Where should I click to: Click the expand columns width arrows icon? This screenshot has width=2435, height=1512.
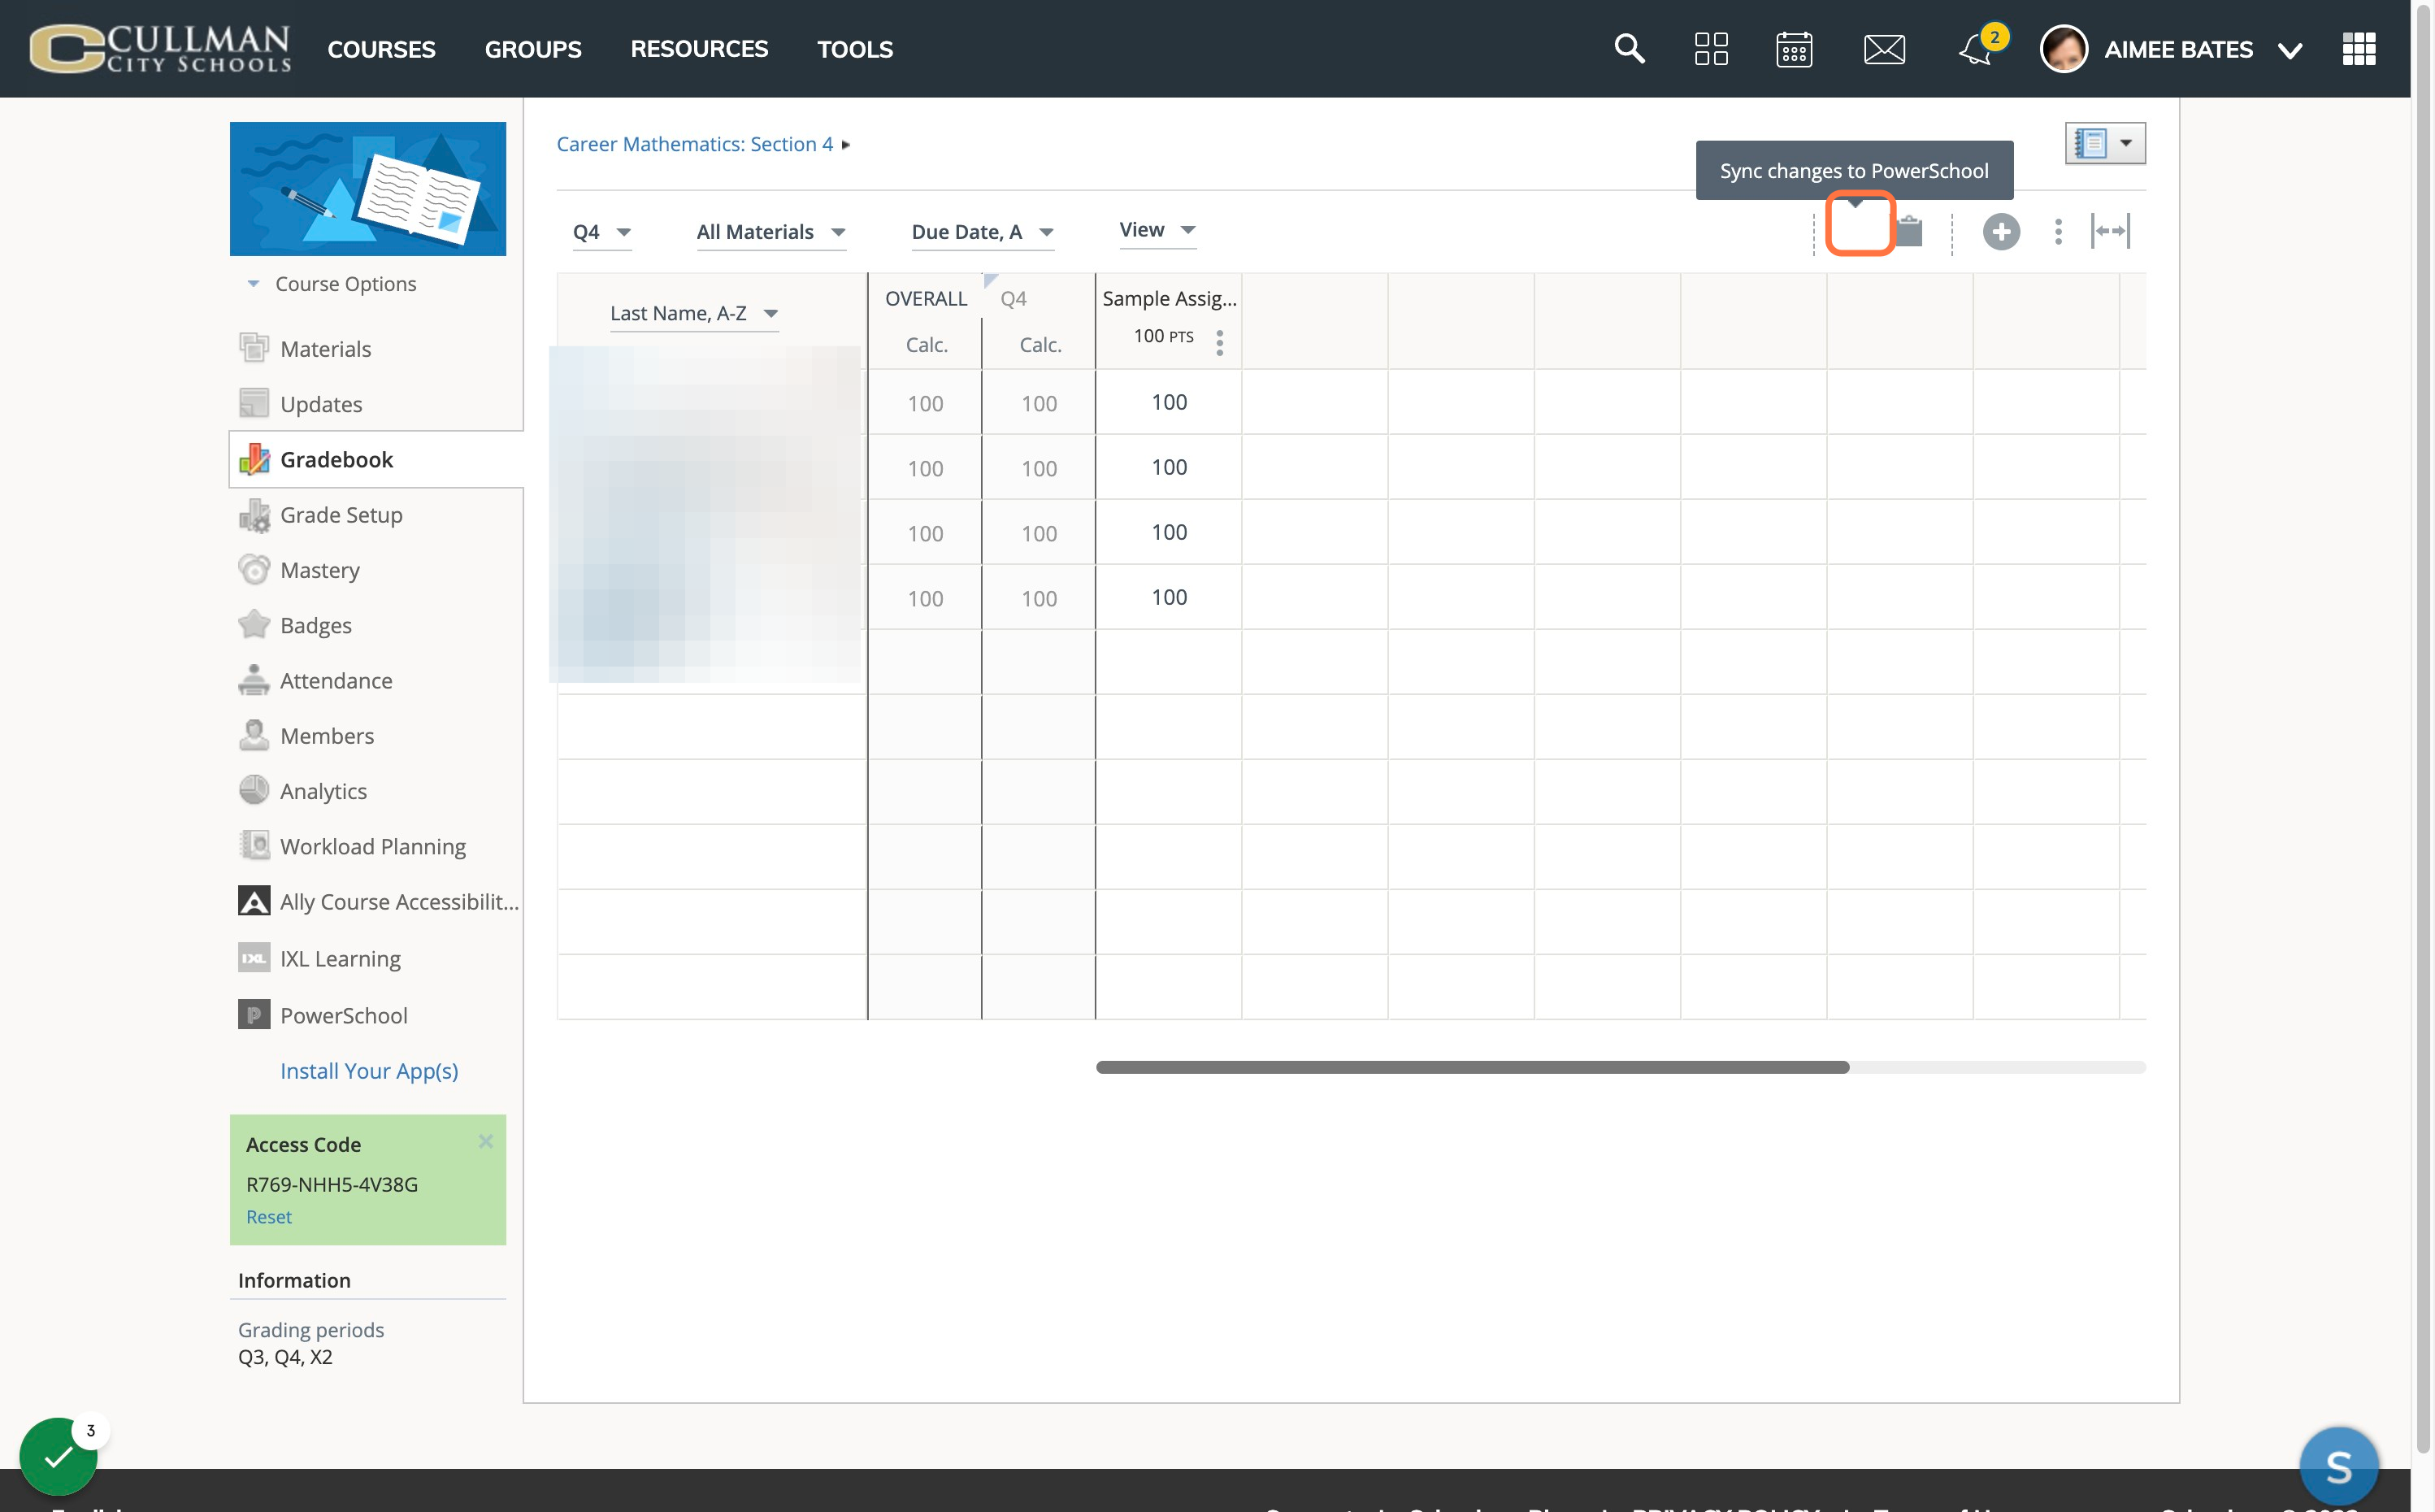2110,231
